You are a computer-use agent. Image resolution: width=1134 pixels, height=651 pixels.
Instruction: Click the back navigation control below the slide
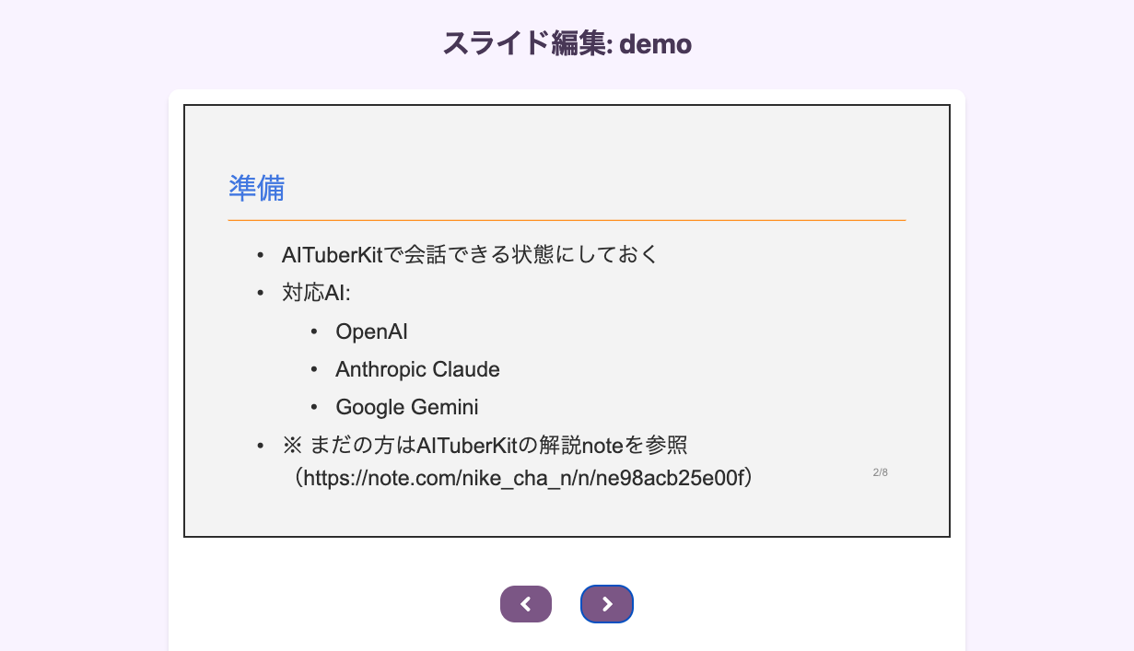pyautogui.click(x=526, y=604)
